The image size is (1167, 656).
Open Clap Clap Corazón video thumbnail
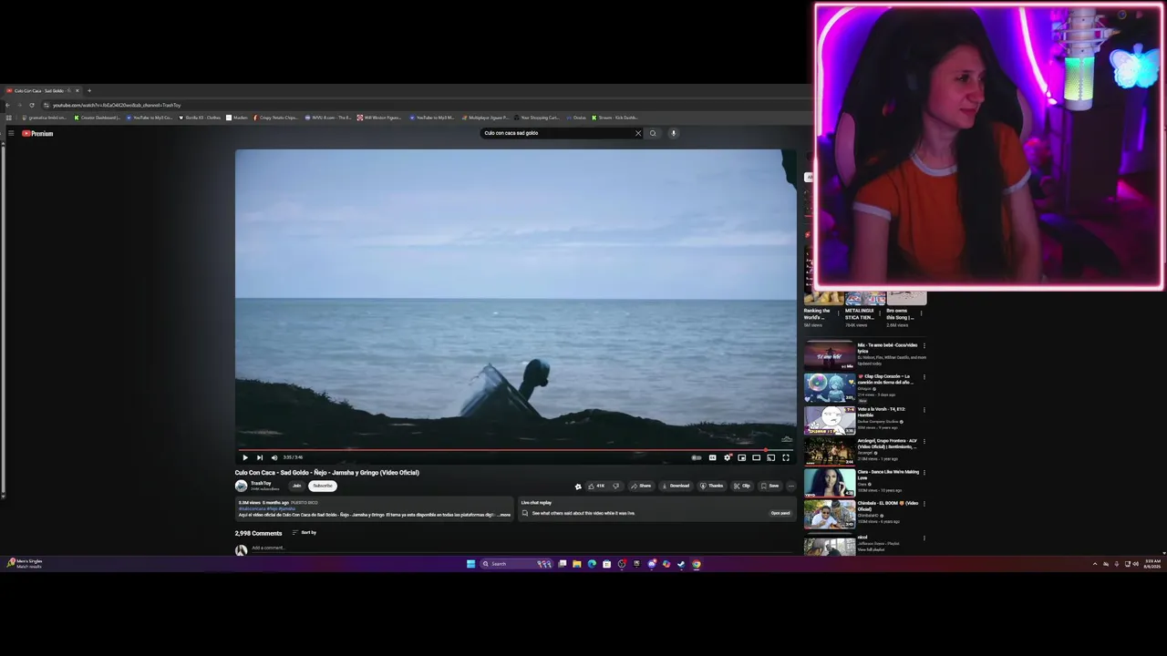pos(829,387)
